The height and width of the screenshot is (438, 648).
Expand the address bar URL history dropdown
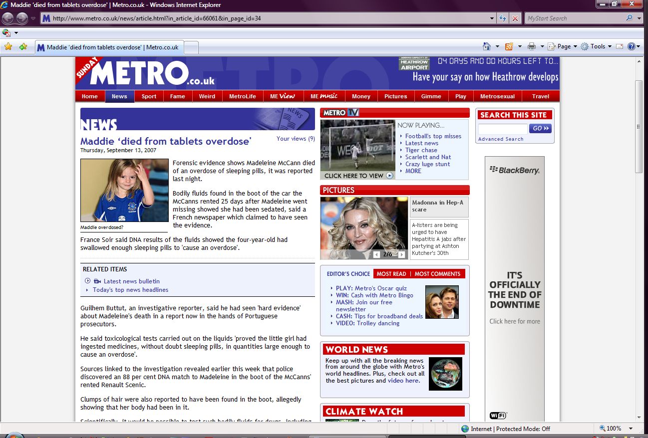[492, 18]
